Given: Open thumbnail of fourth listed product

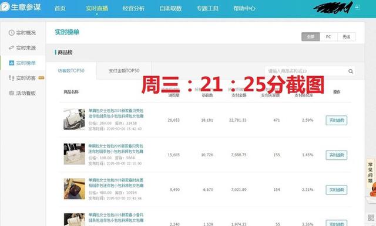Looking at the screenshot, I should pos(75,220).
